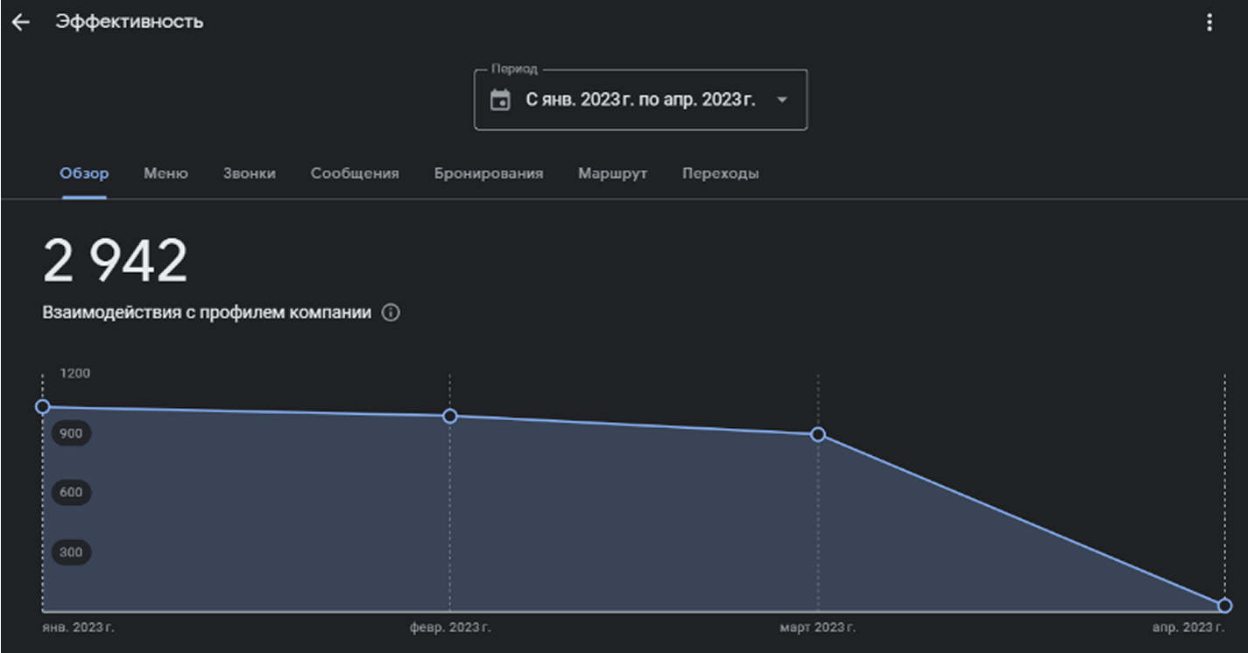Select the January data point on the chart
The height and width of the screenshot is (653, 1248).
tap(44, 406)
